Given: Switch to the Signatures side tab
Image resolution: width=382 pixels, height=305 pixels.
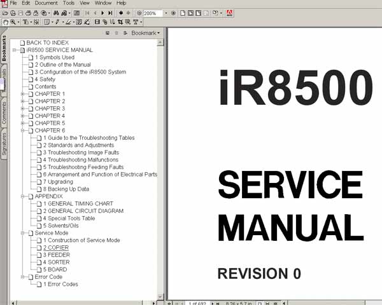Looking at the screenshot, I should tap(4, 144).
